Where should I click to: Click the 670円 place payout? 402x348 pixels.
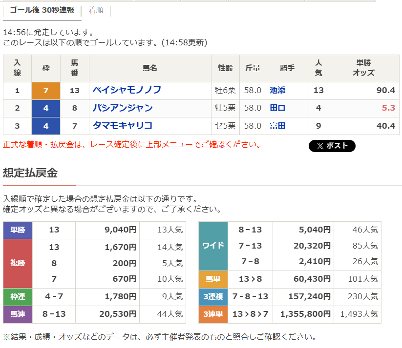pos(125,279)
